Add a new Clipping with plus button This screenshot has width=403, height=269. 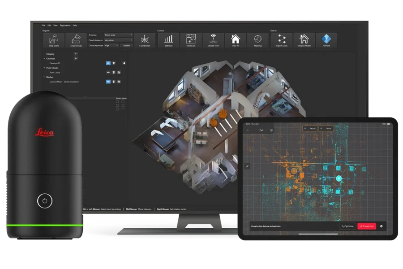pos(76,54)
